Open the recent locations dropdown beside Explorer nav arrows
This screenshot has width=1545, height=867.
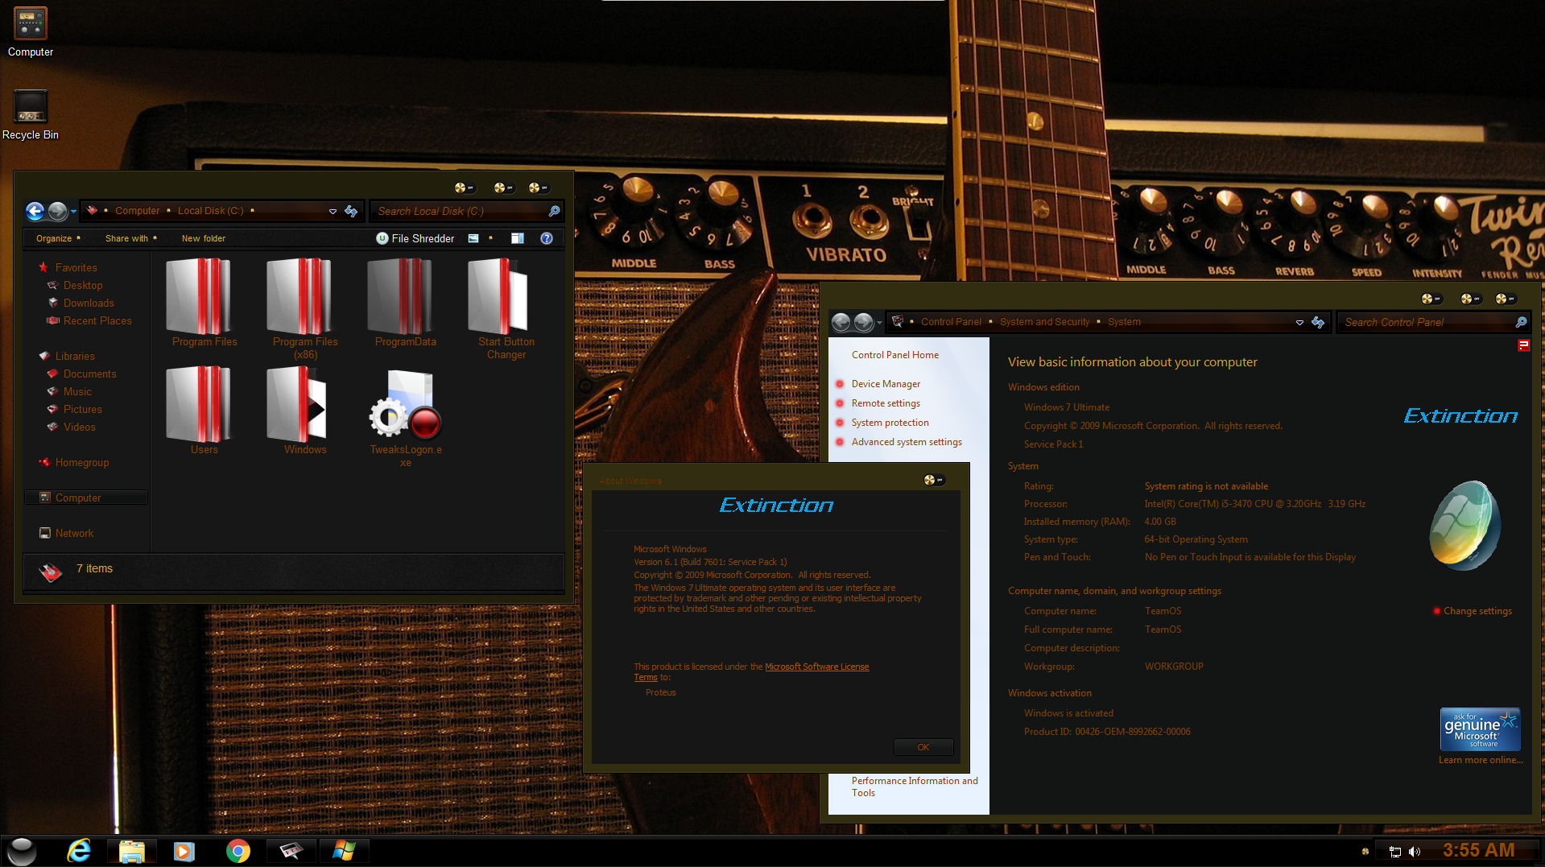[73, 212]
